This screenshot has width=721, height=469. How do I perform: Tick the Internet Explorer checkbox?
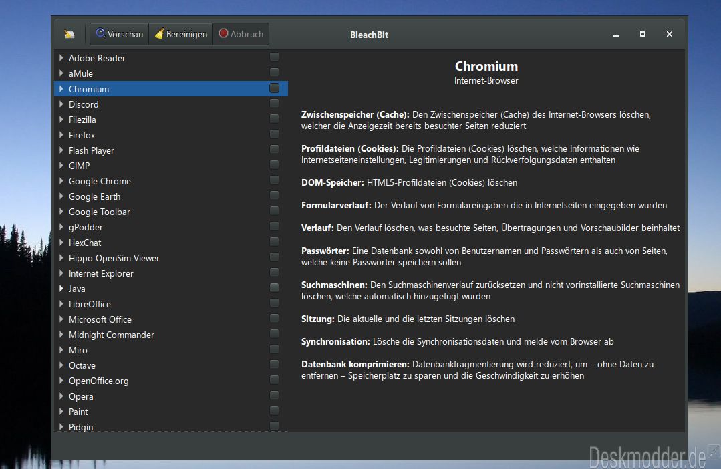tap(275, 272)
